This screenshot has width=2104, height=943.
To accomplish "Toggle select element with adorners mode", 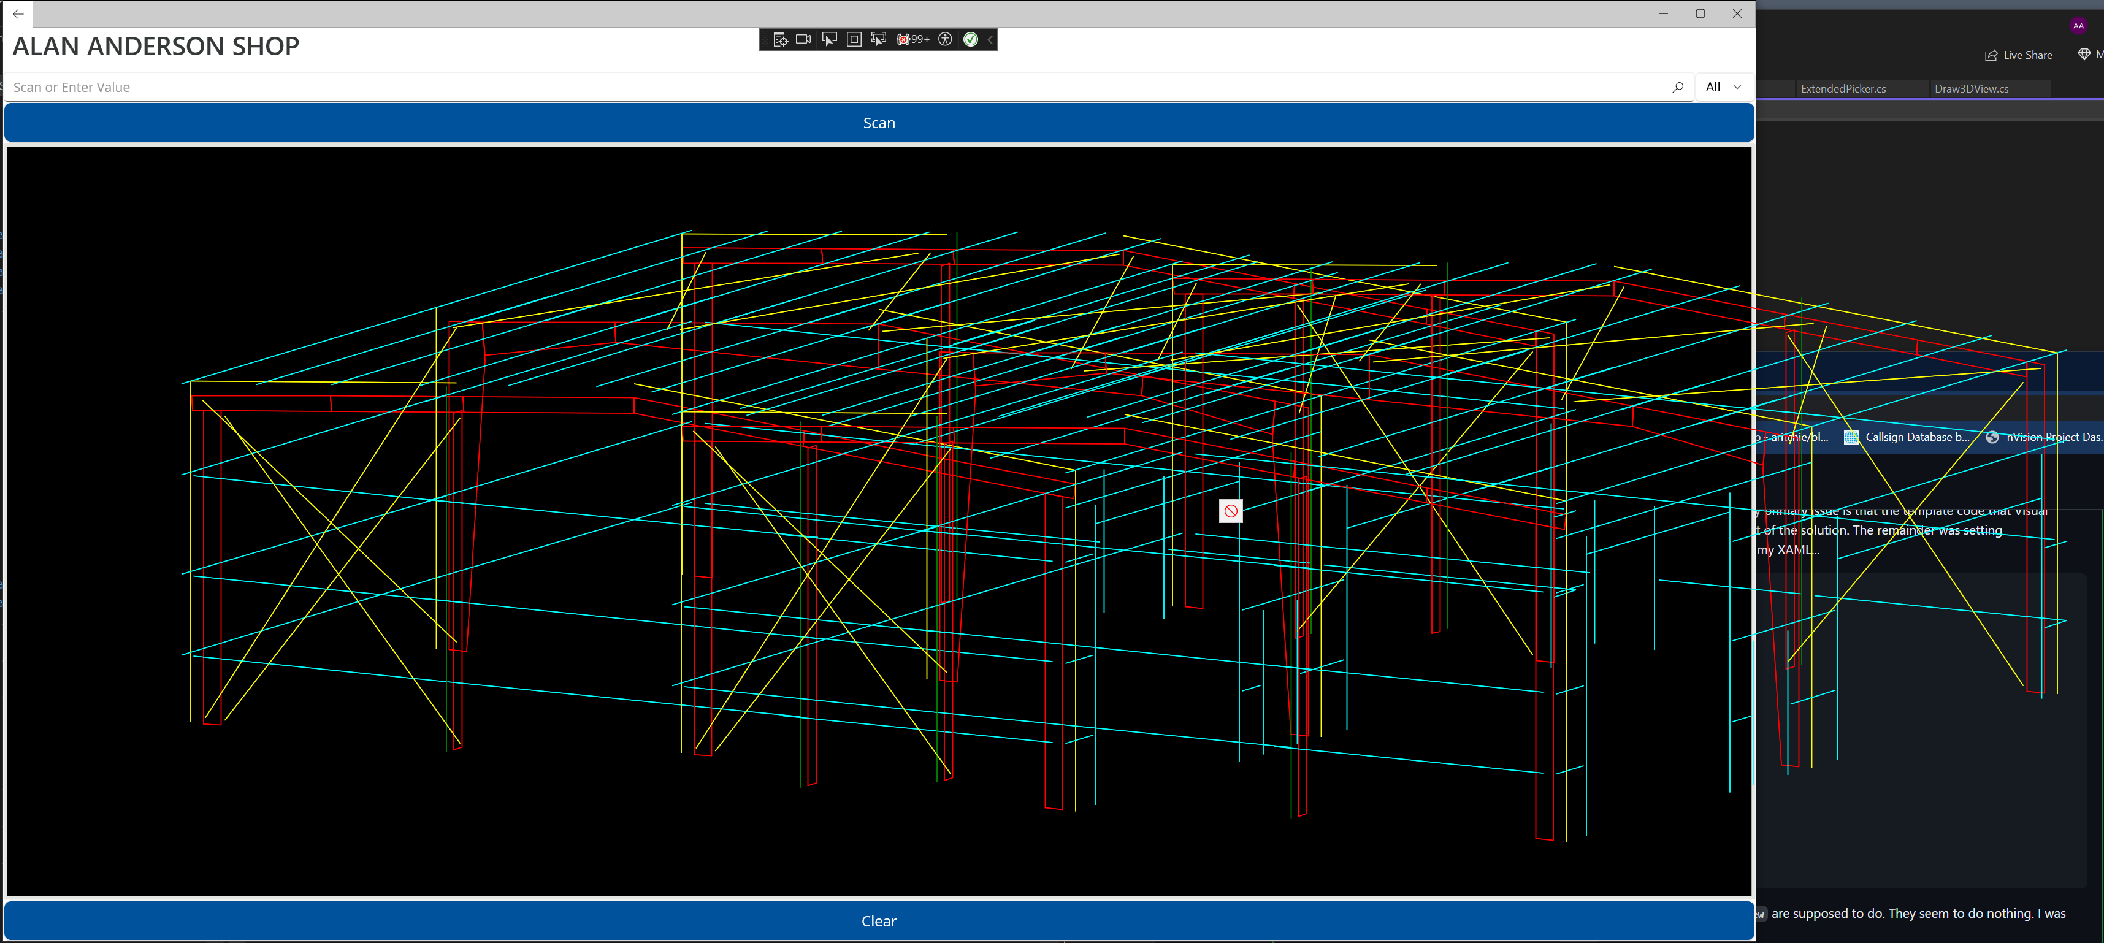I will tap(878, 39).
